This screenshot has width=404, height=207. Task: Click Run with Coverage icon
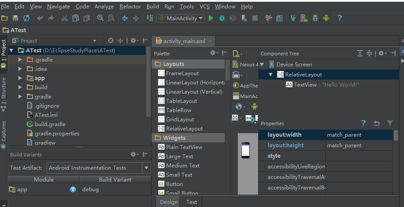(x=233, y=18)
